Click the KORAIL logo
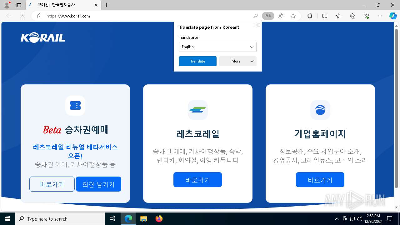This screenshot has height=225, width=400. coord(43,38)
